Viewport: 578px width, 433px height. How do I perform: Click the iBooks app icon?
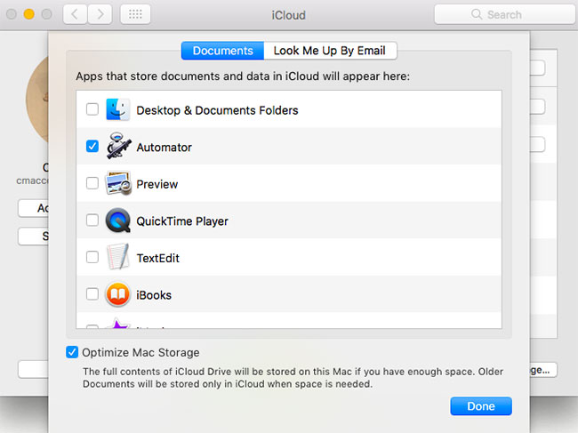(x=118, y=294)
